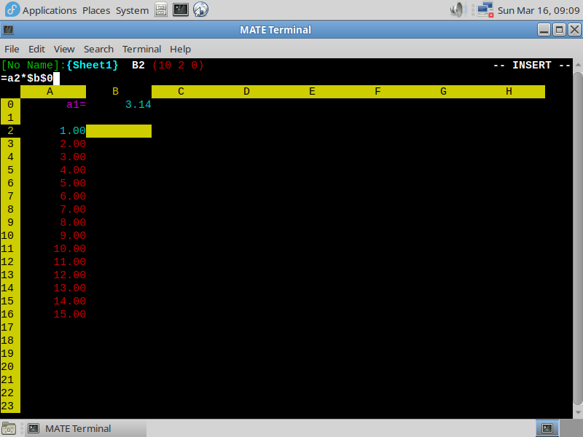583x437 pixels.
Task: Launch terminal from top panel icon
Action: (x=181, y=10)
